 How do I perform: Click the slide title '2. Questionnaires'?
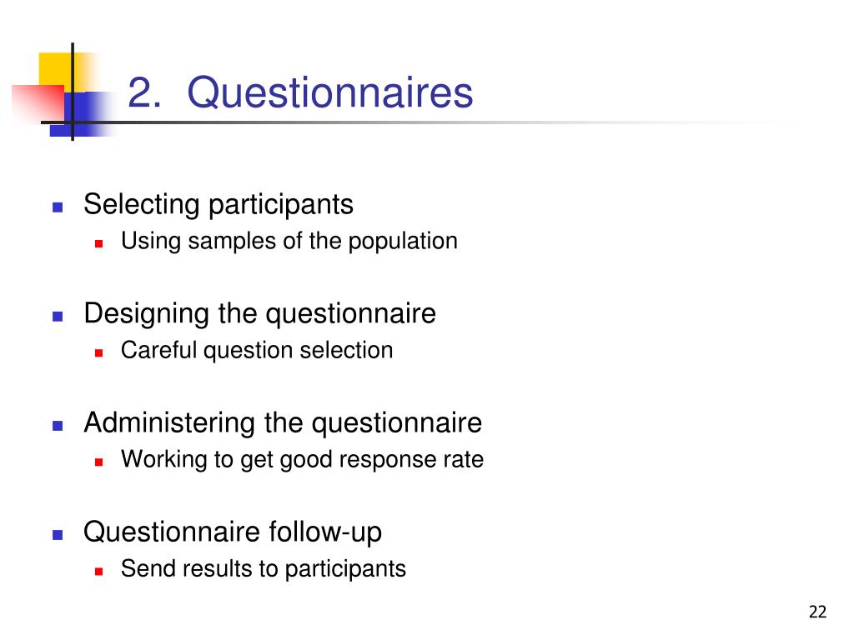click(x=300, y=92)
